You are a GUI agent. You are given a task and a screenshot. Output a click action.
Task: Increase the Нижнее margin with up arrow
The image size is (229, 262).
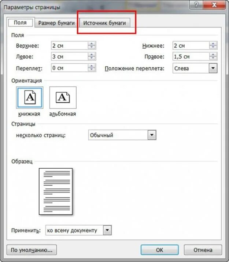[213, 44]
